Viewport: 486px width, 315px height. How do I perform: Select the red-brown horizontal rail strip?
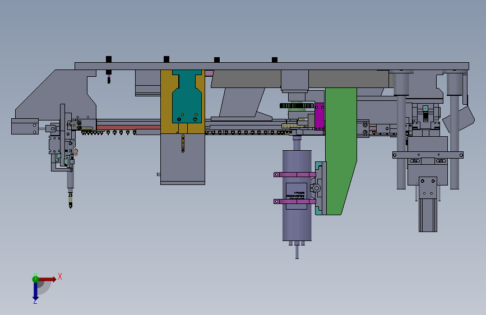pyautogui.click(x=128, y=127)
